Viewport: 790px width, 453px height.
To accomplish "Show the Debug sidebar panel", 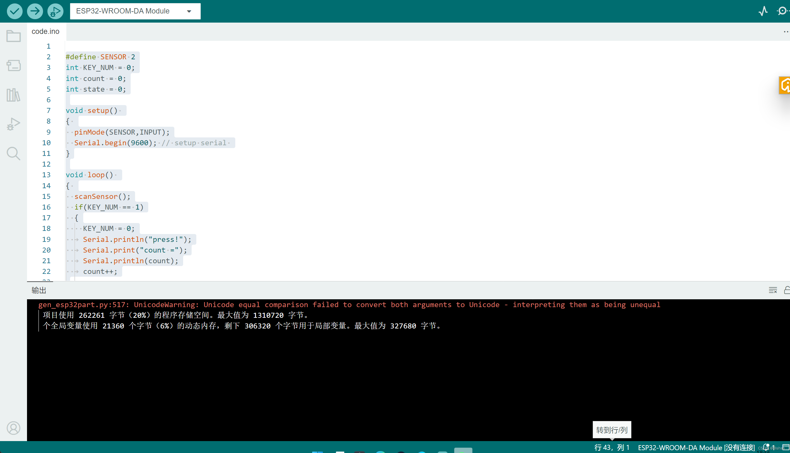I will [x=14, y=124].
